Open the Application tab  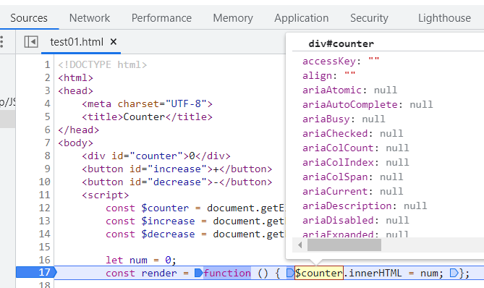click(x=302, y=18)
